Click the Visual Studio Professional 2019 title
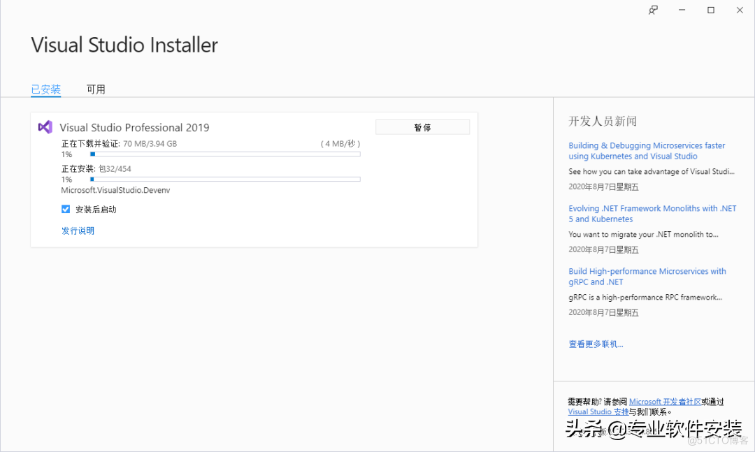 [134, 128]
